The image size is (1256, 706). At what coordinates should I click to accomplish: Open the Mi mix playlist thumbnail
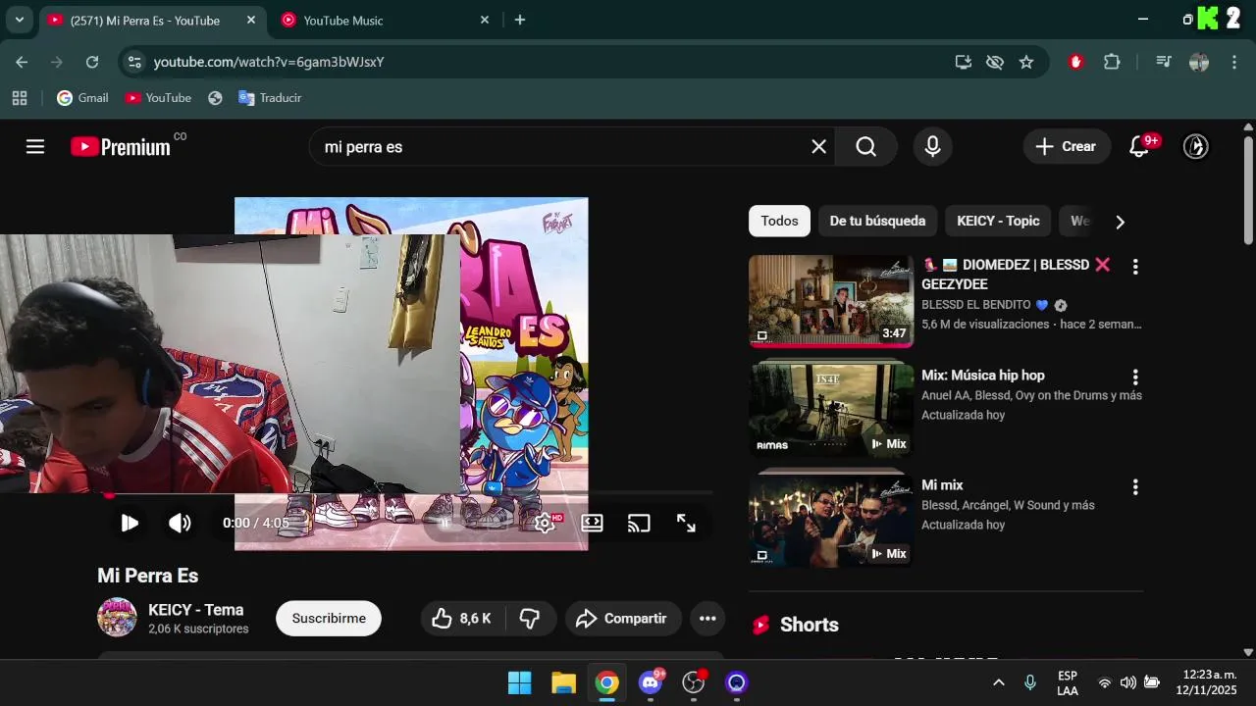(x=831, y=521)
